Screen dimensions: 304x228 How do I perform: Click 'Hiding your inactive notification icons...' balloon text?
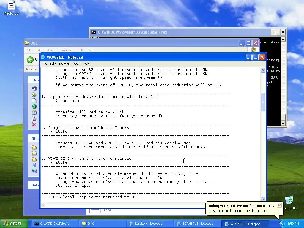tap(241, 206)
